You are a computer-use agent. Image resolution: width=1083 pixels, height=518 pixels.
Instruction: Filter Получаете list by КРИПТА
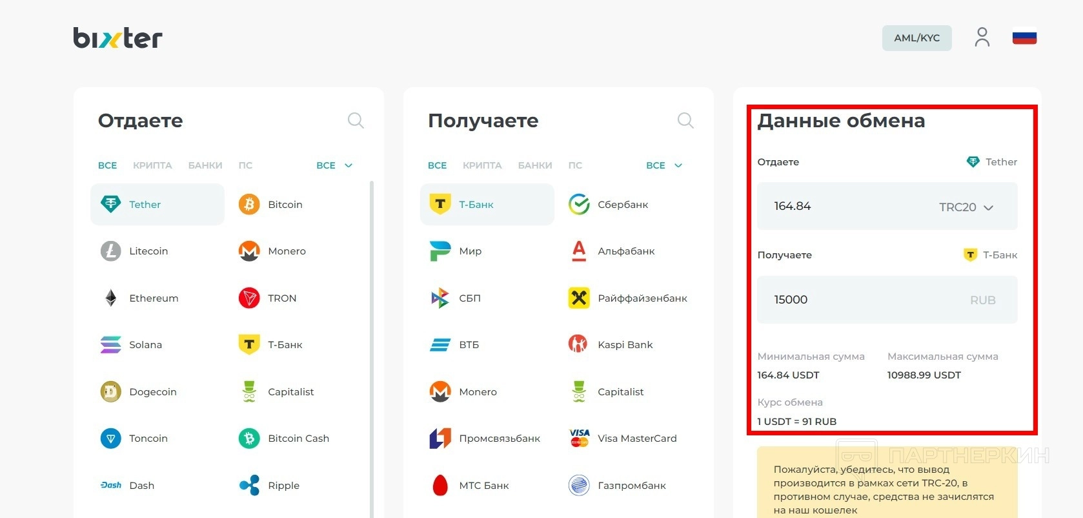tap(482, 165)
